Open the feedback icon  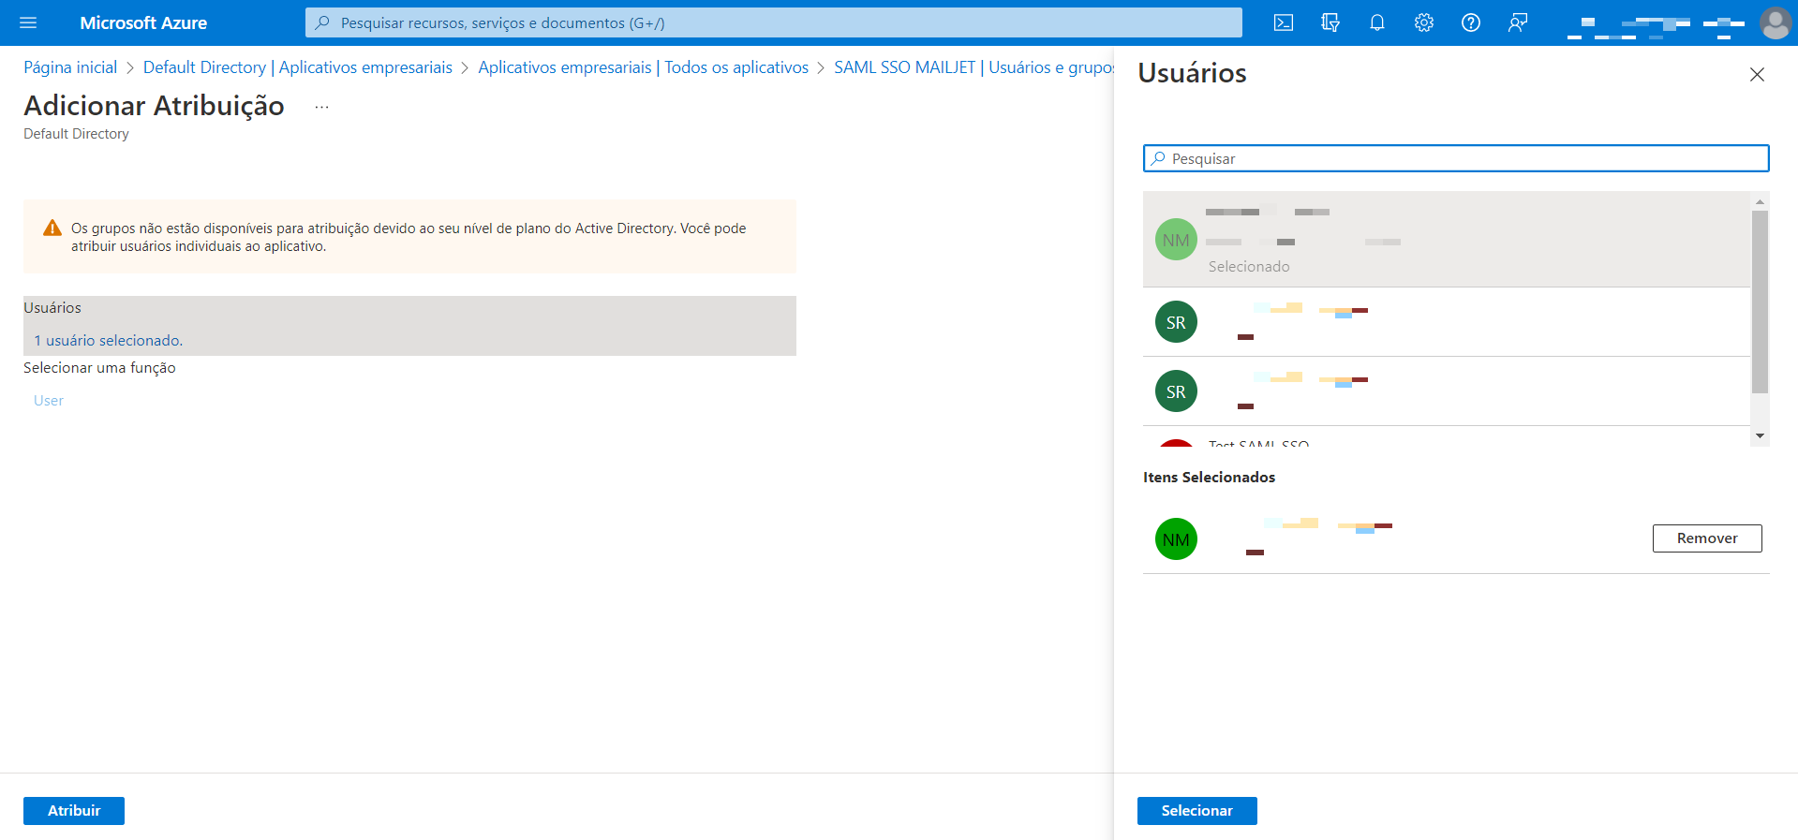(1518, 22)
